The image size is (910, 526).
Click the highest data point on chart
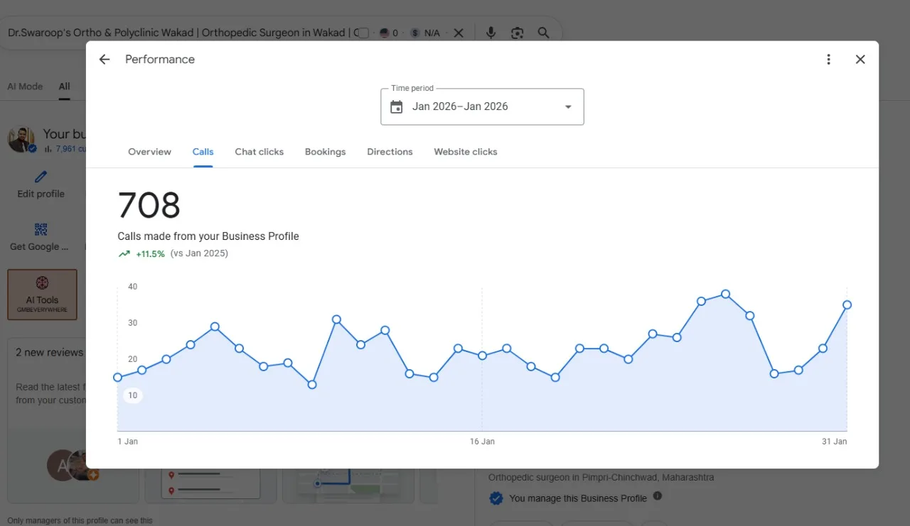pos(725,294)
